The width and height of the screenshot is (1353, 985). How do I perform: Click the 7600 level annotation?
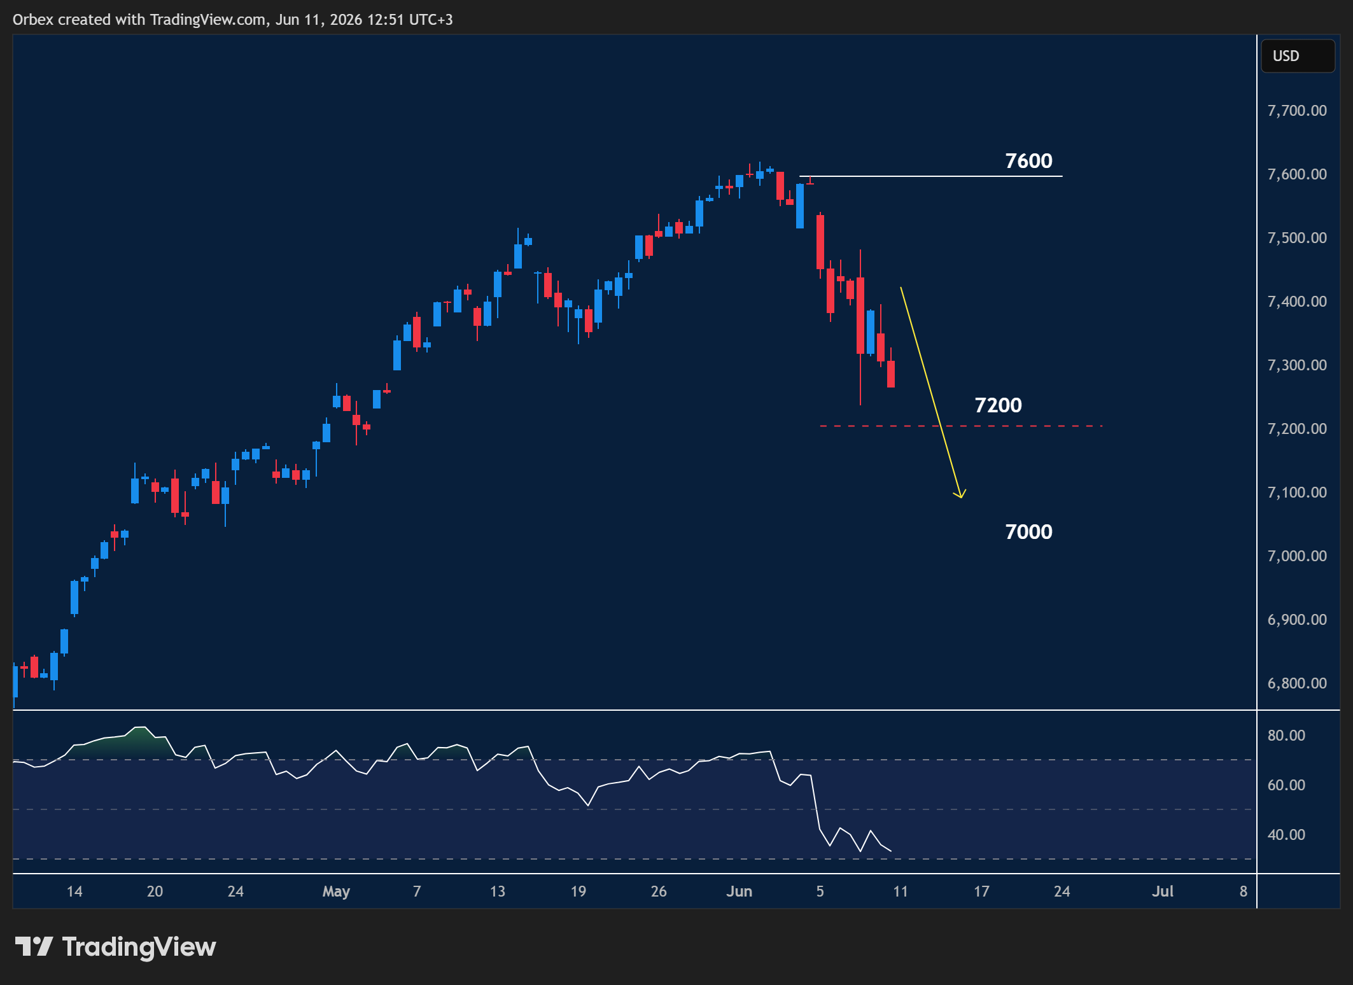1028,161
